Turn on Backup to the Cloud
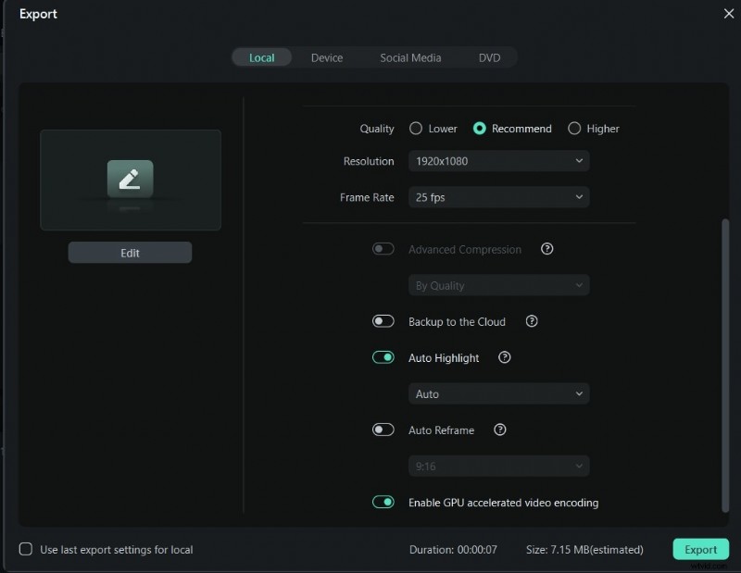The height and width of the screenshot is (573, 741). [383, 321]
